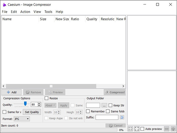The height and width of the screenshot is (133, 177).
Task: Click the Quality slider handle
Action: (x=25, y=103)
